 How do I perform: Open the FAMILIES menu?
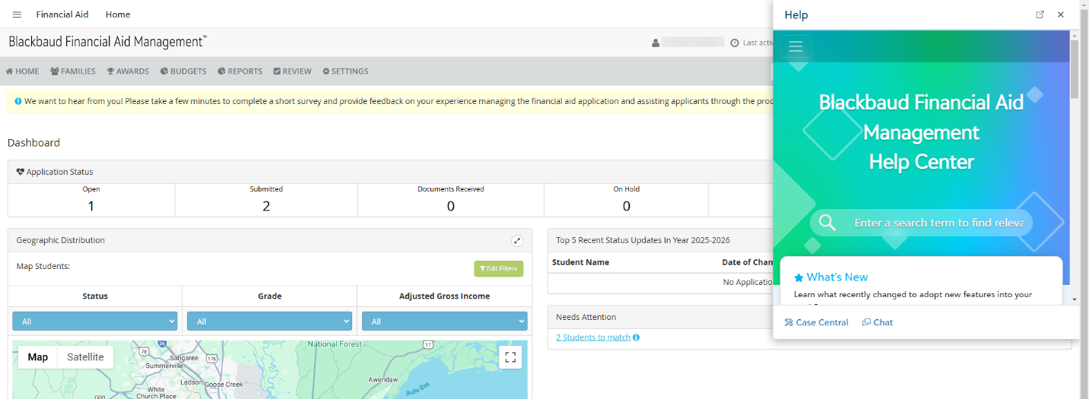(73, 71)
